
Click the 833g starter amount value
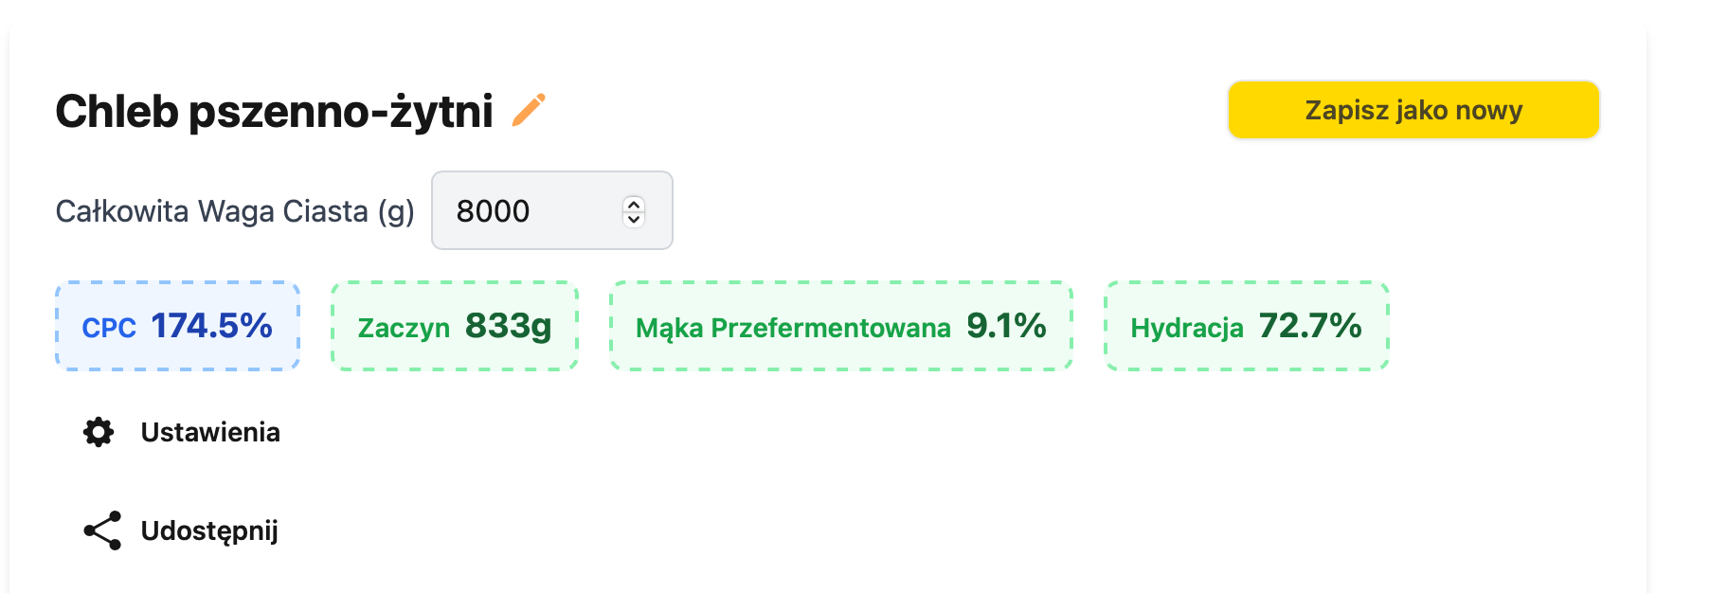click(509, 327)
